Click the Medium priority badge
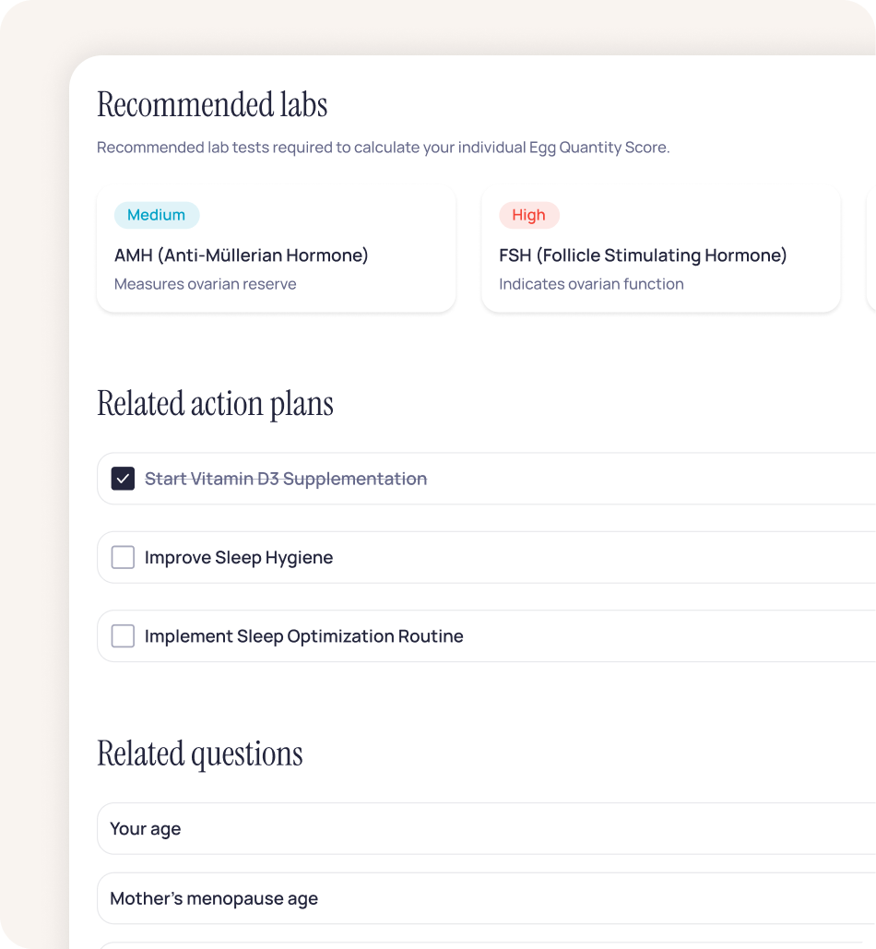876x949 pixels. pyautogui.click(x=157, y=215)
